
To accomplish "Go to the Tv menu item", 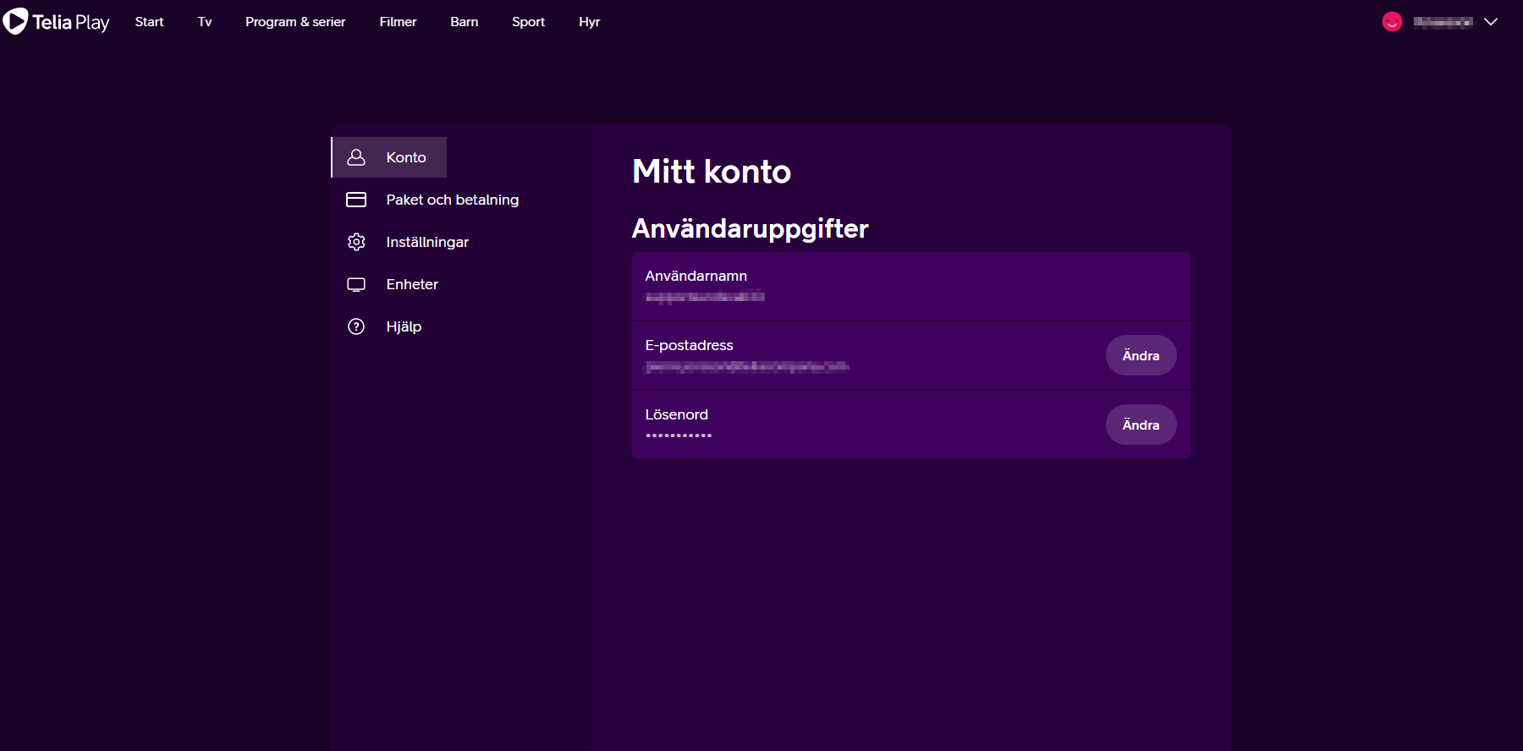I will click(205, 22).
